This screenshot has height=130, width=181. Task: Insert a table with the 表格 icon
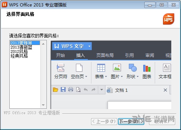tap(101, 68)
